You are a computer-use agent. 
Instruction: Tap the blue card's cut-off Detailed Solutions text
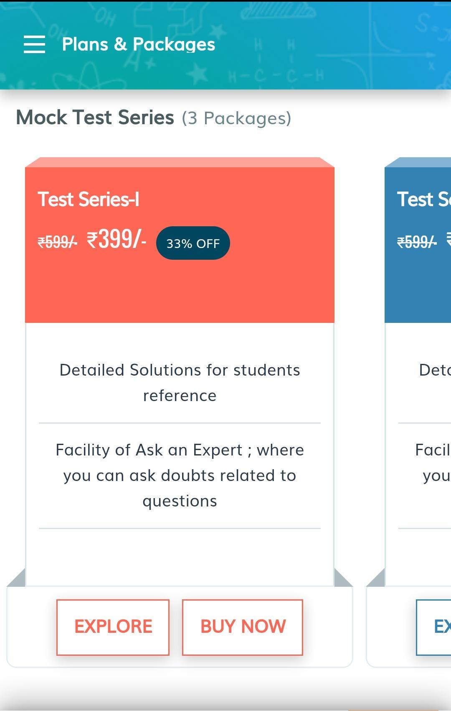(x=435, y=370)
